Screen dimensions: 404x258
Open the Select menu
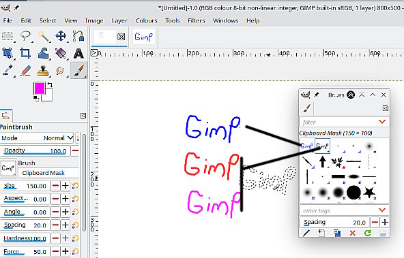point(47,20)
